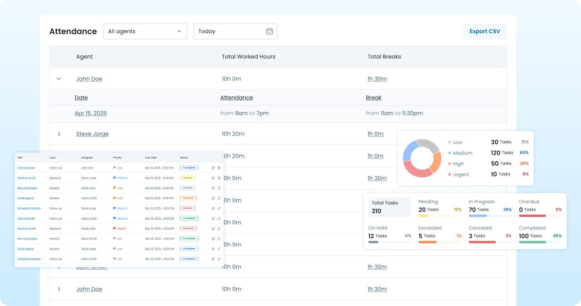Open the "All agents" dropdown
Image resolution: width=581 pixels, height=306 pixels.
pyautogui.click(x=145, y=31)
